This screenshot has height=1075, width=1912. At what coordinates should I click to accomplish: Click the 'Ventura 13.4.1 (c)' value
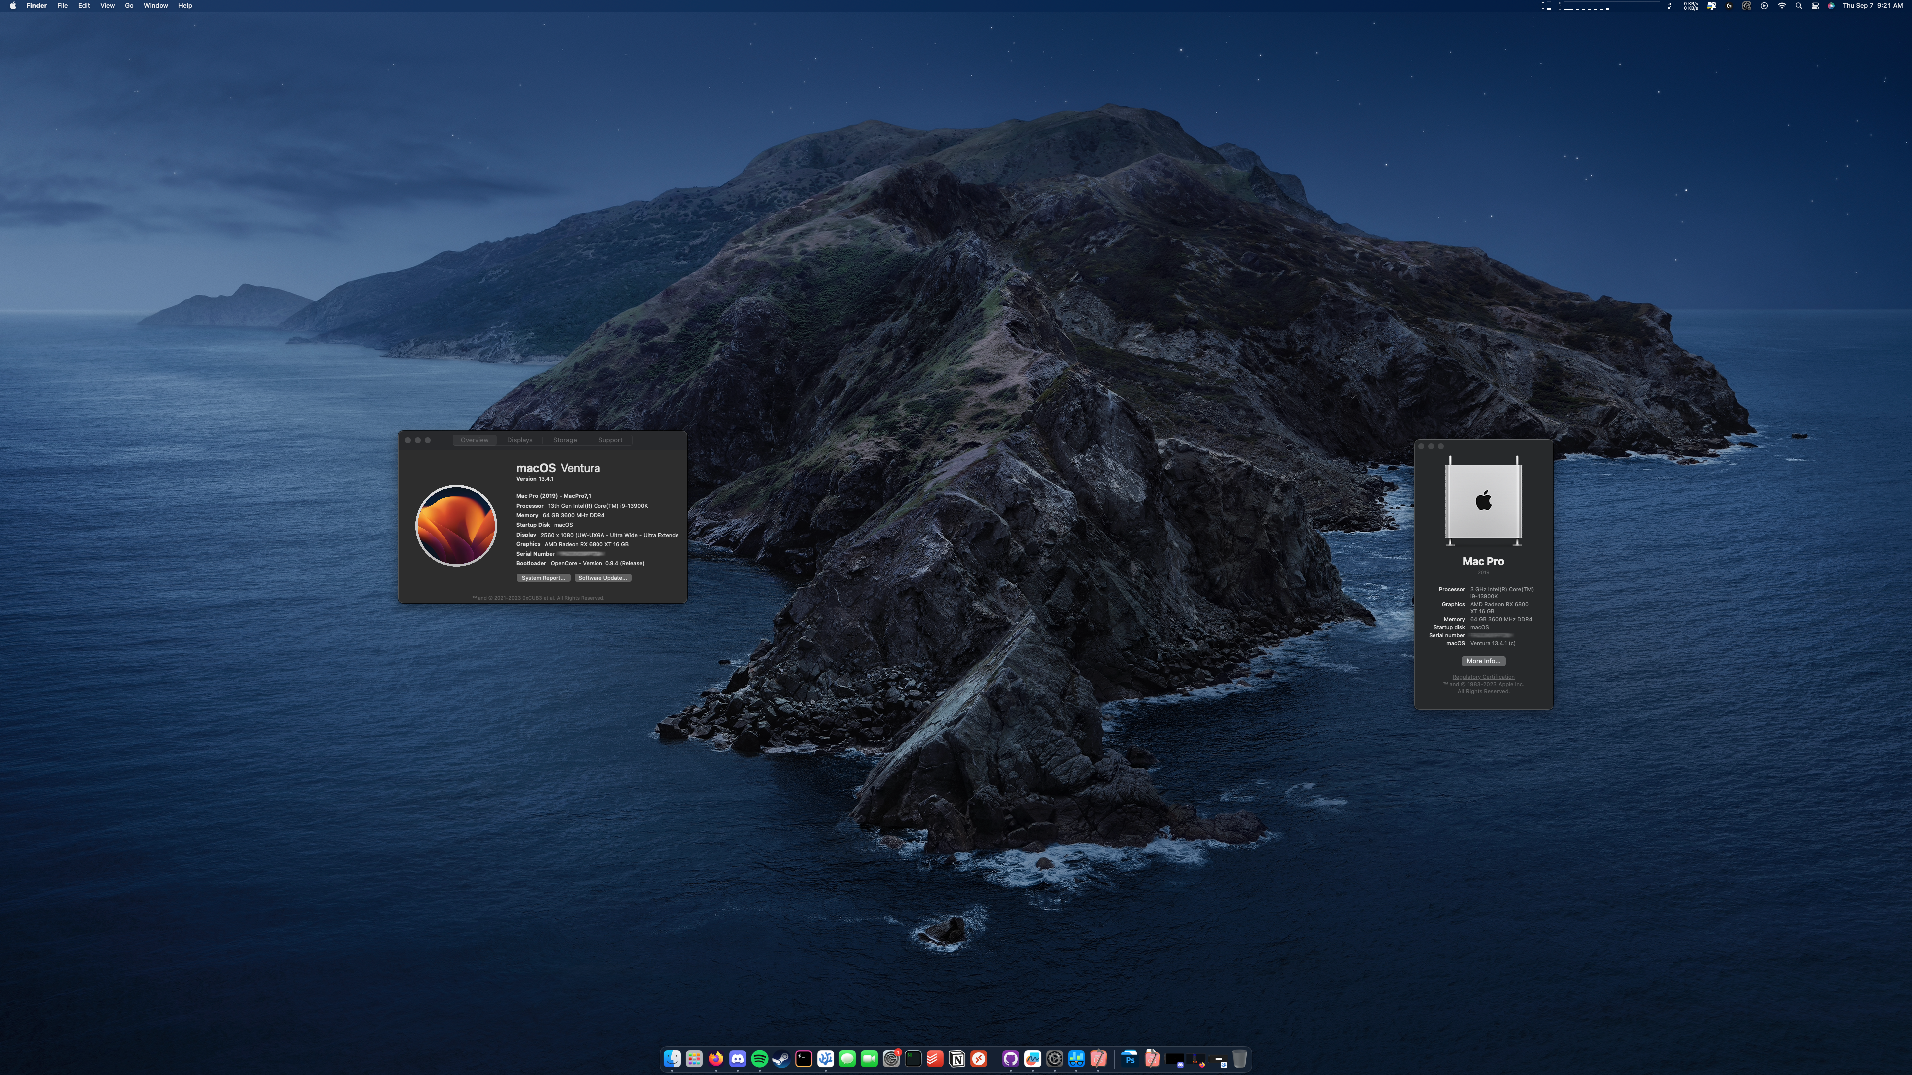tap(1493, 643)
